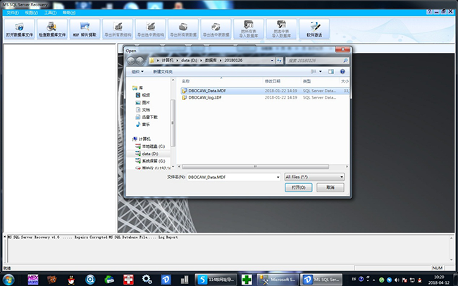Open the 工具 menu
The height and width of the screenshot is (286, 458).
[x=50, y=13]
